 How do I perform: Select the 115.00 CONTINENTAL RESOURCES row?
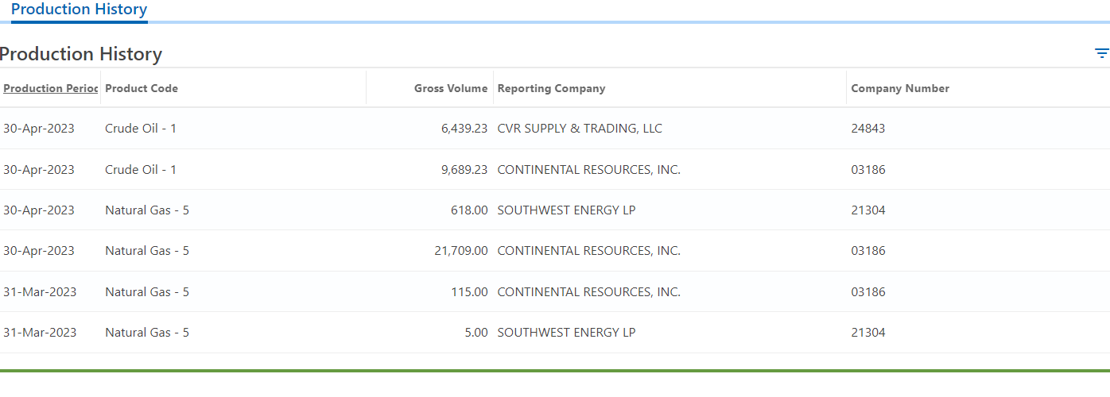click(x=555, y=291)
